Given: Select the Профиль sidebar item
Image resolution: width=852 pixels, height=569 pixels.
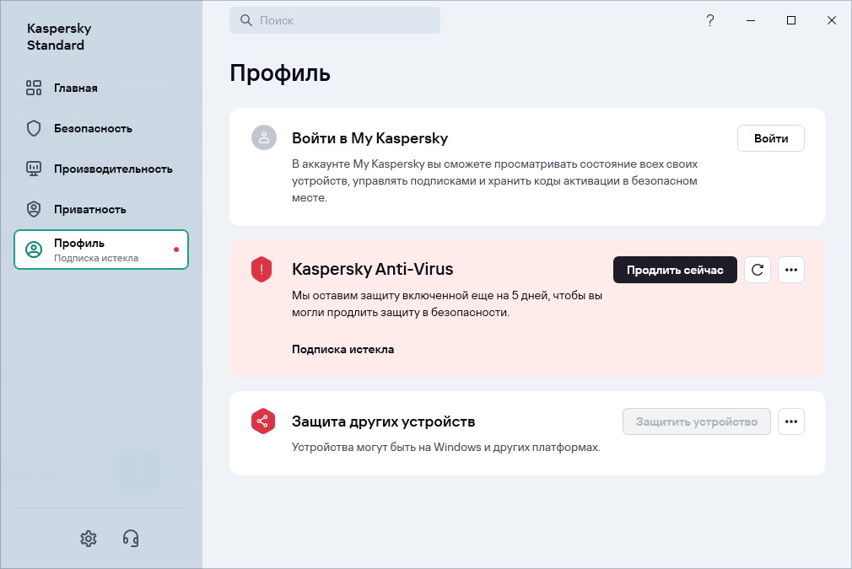Looking at the screenshot, I should click(101, 250).
